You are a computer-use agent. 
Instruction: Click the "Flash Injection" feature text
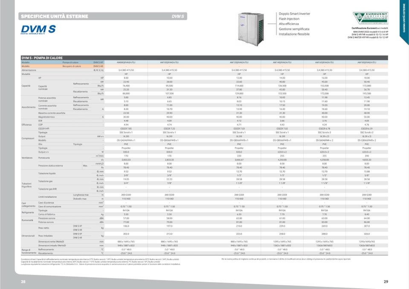click(289, 19)
